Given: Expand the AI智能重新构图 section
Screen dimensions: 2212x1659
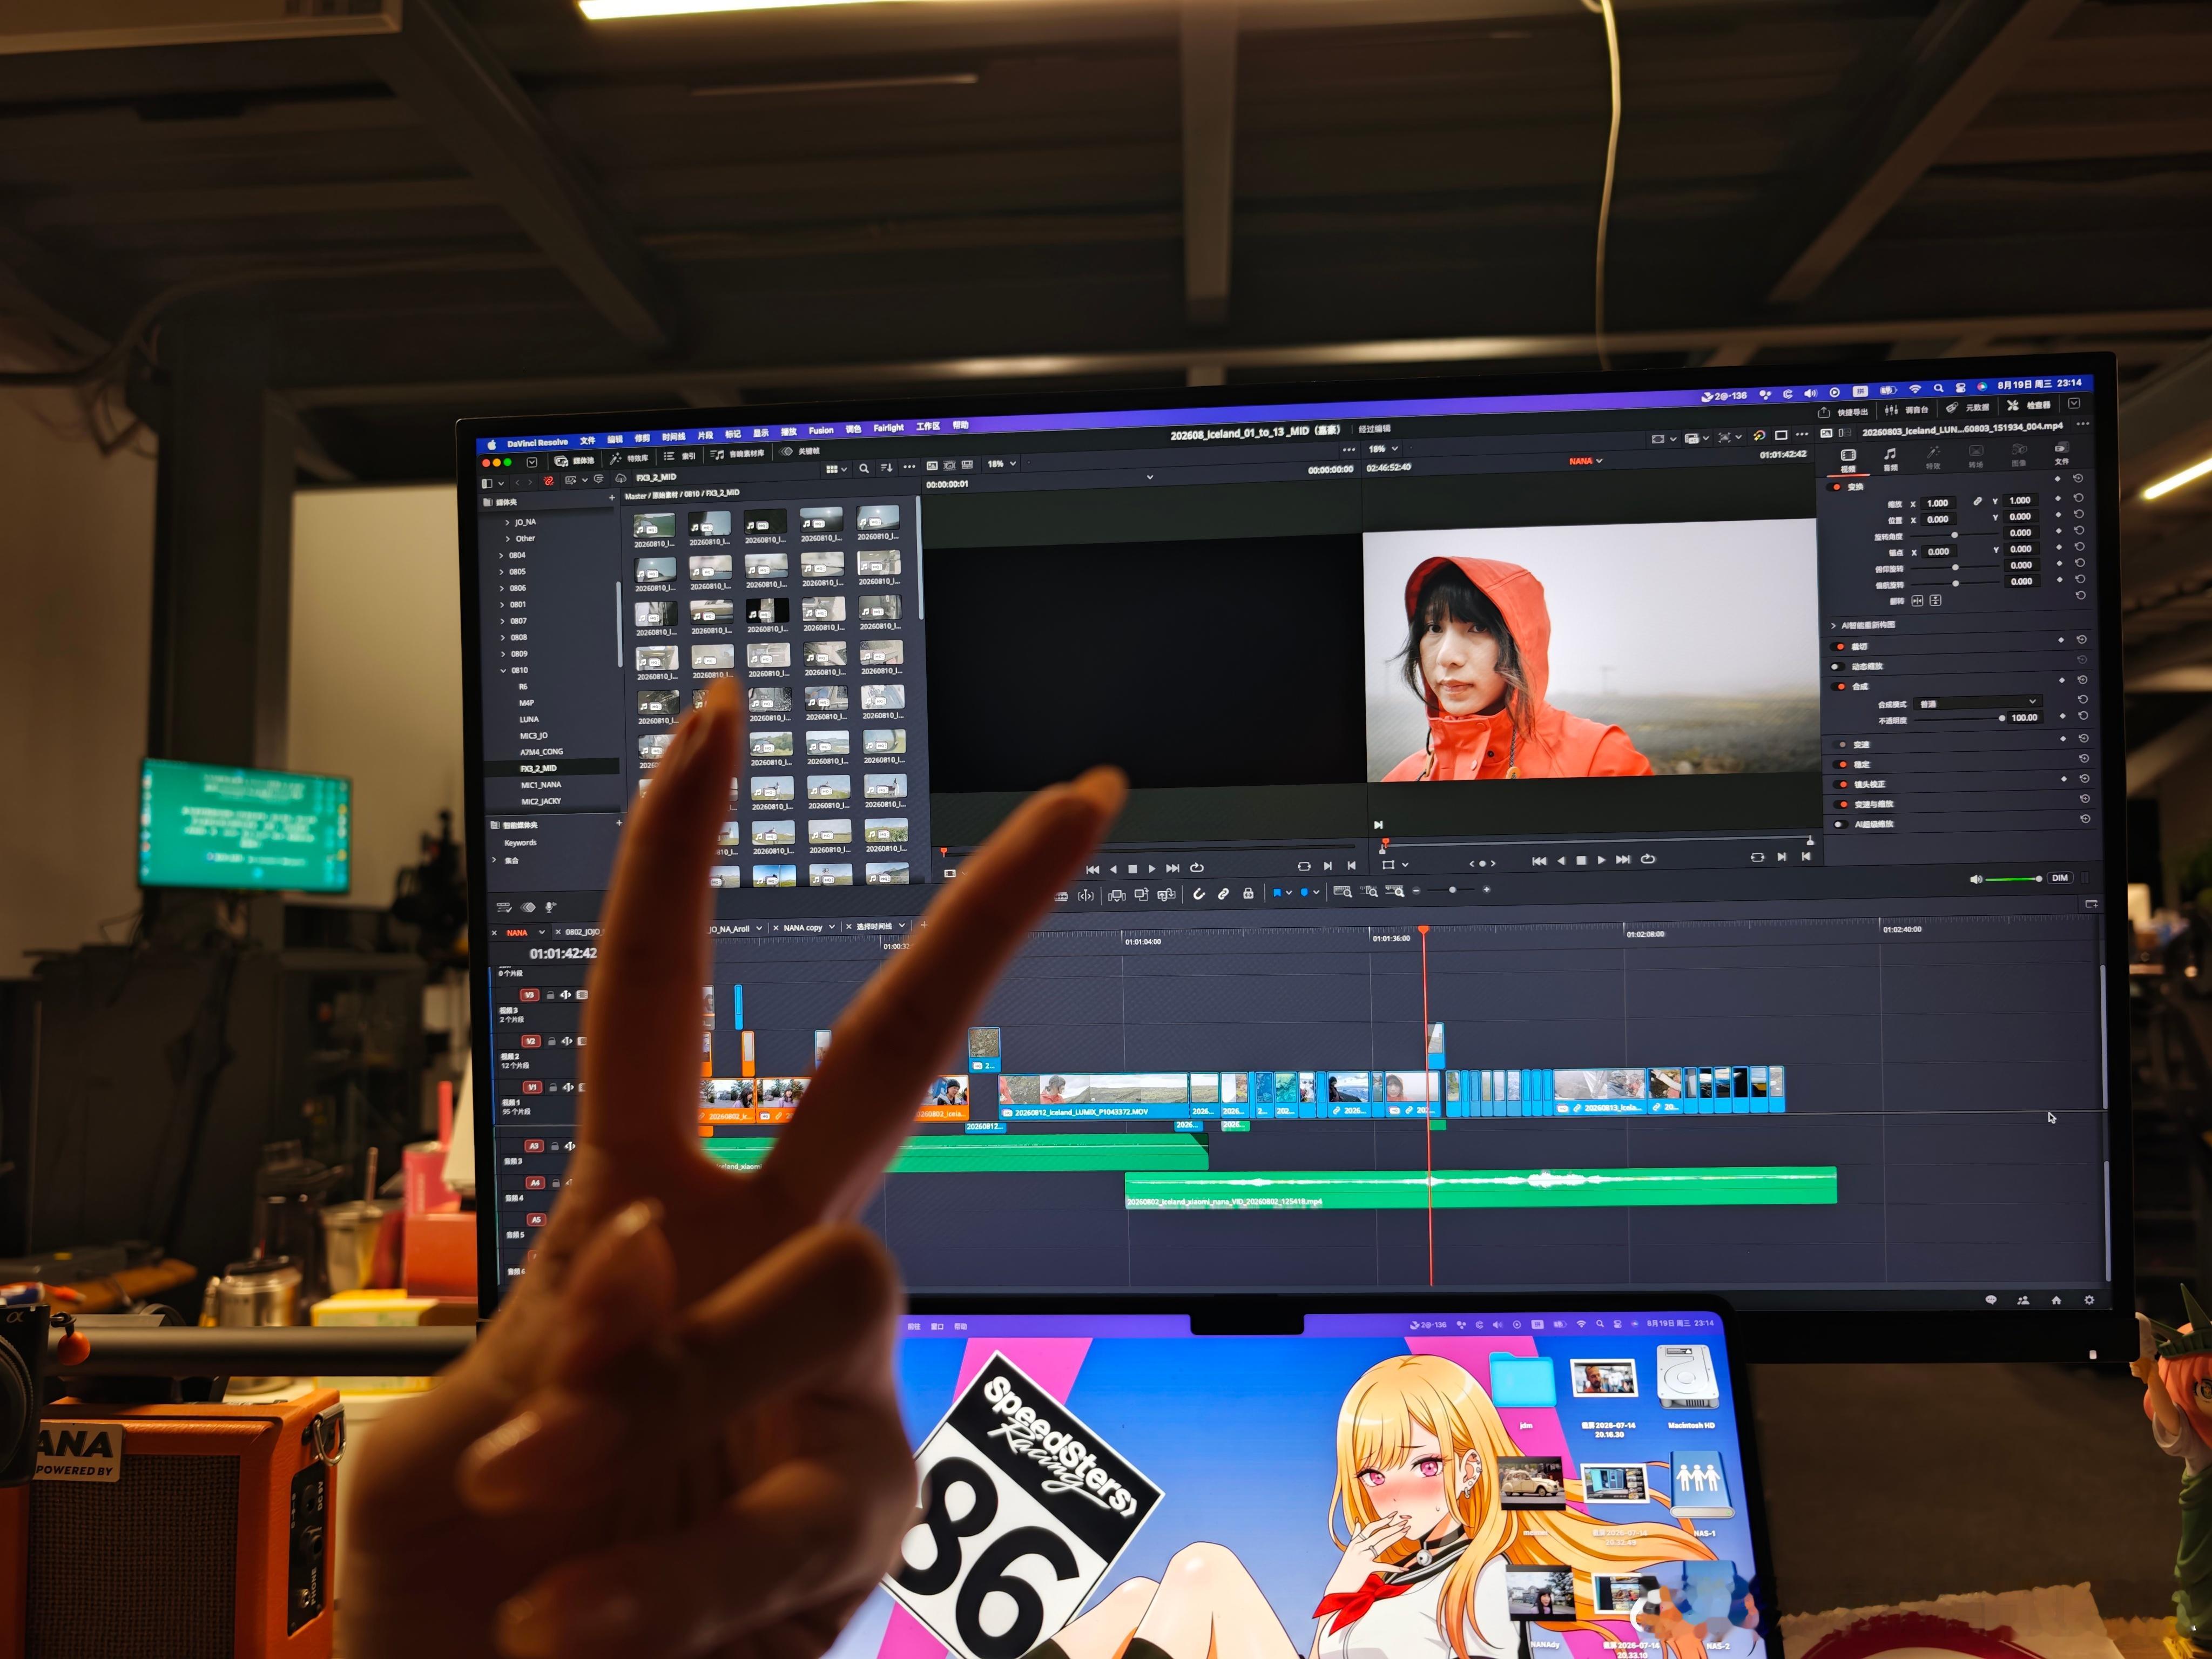Looking at the screenshot, I should pos(1833,626).
